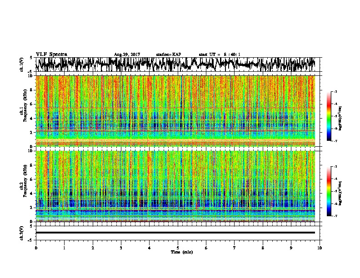Click the "Time (min)" axis title
Image resolution: width=360 pixels, height=278 pixels.
click(x=182, y=252)
